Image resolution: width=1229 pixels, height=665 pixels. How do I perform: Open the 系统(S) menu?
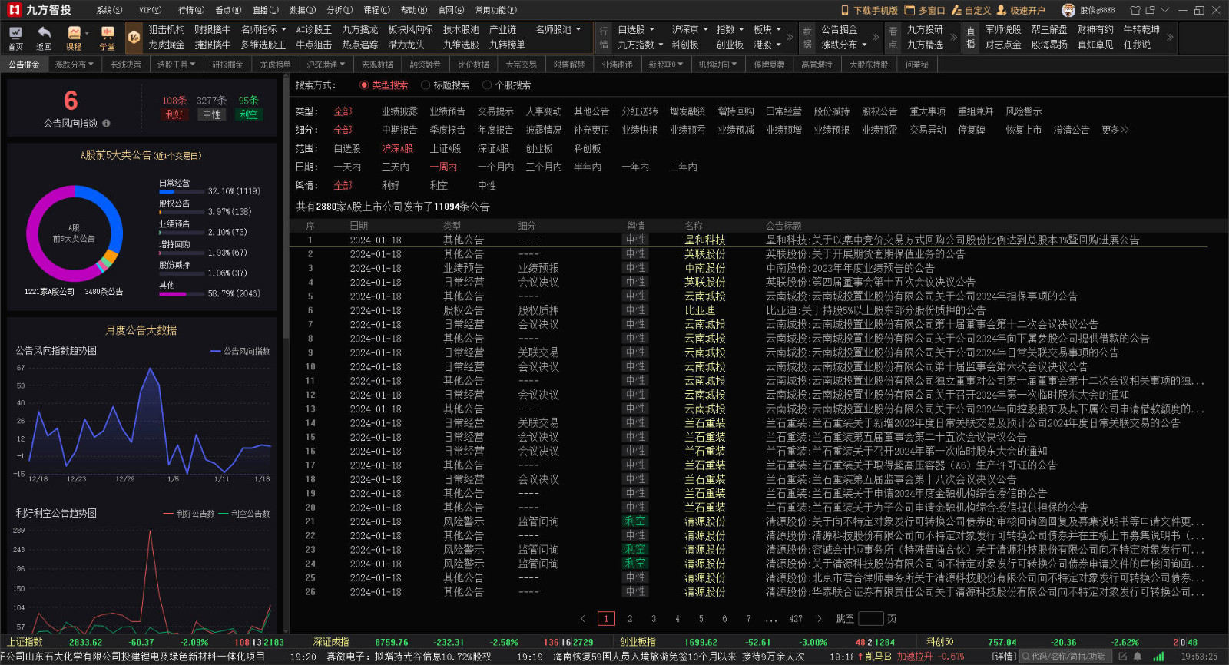(x=109, y=10)
